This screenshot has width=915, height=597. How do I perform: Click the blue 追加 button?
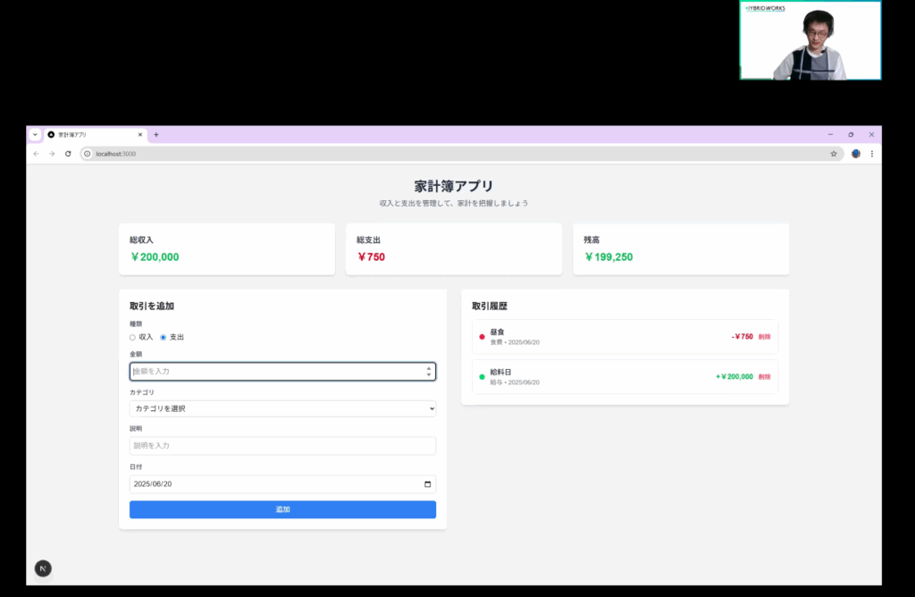point(282,509)
